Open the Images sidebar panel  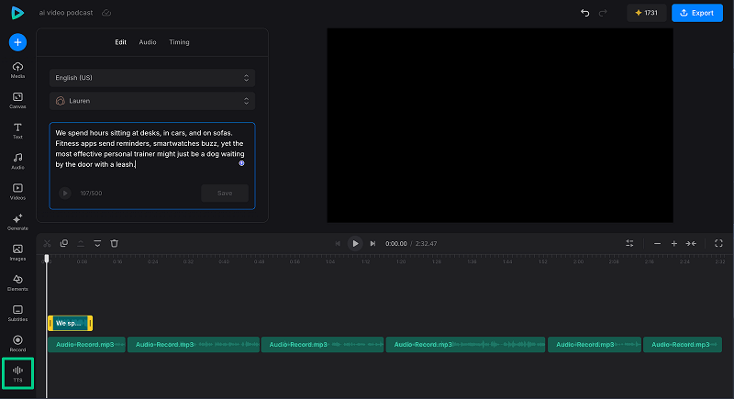[17, 252]
